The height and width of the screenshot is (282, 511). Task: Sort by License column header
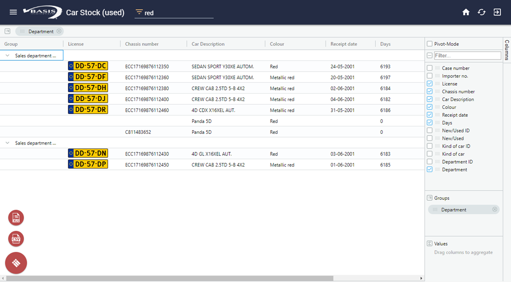76,44
